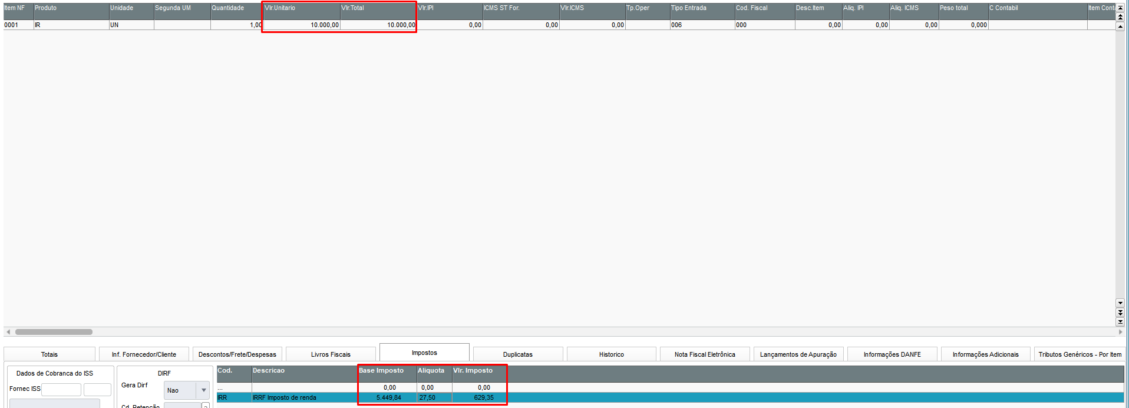
Task: Click the Vlr.Unitario cell 10.000,00
Action: 302,25
